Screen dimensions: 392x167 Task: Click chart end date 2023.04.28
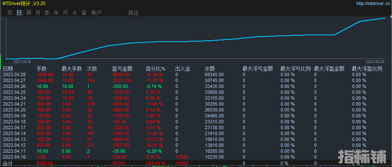(x=375, y=61)
